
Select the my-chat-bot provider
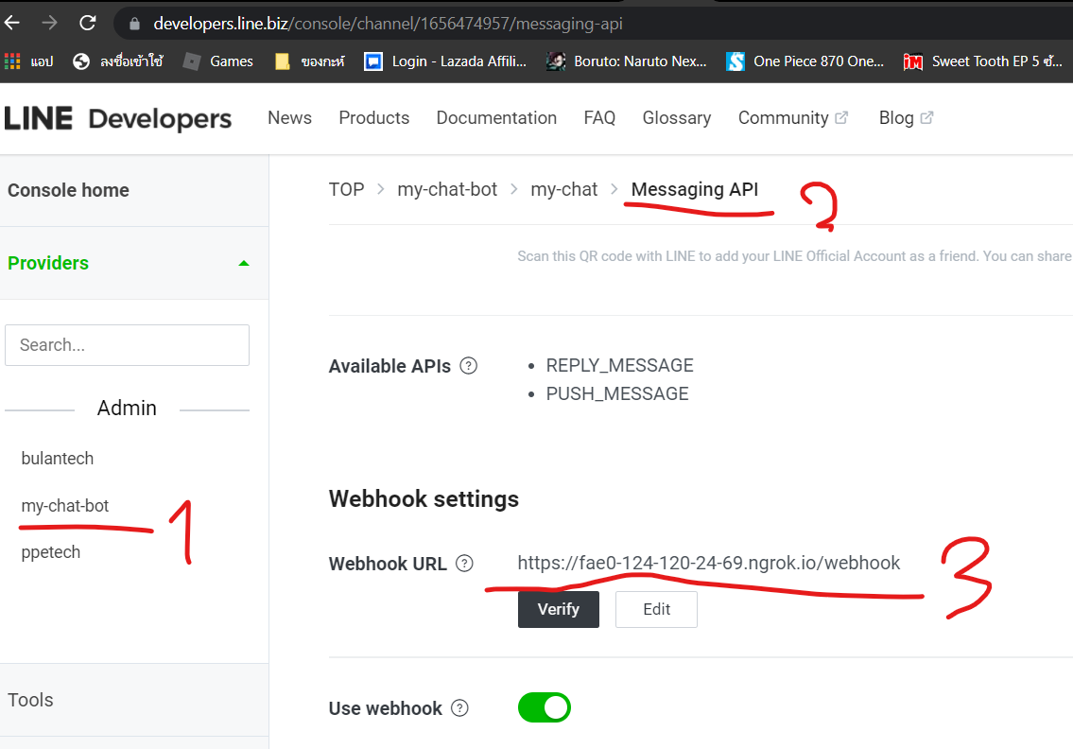(64, 505)
